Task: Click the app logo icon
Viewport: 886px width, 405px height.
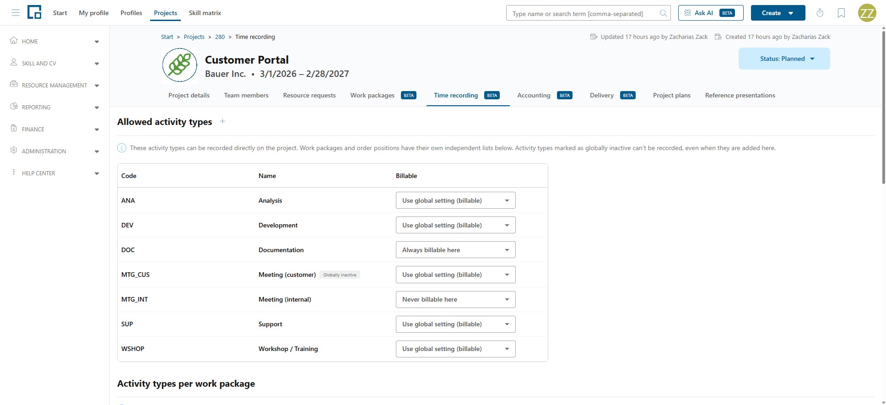Action: tap(34, 12)
